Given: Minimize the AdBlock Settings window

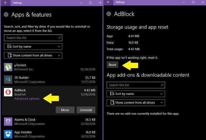Looking at the screenshot, I should coord(184,2).
